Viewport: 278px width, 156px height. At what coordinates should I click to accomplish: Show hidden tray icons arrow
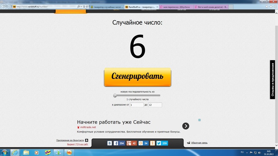tap(247, 153)
